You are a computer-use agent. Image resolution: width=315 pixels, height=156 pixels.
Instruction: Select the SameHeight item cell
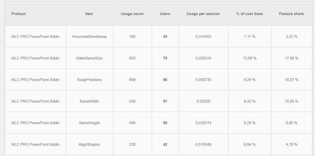coord(89,123)
